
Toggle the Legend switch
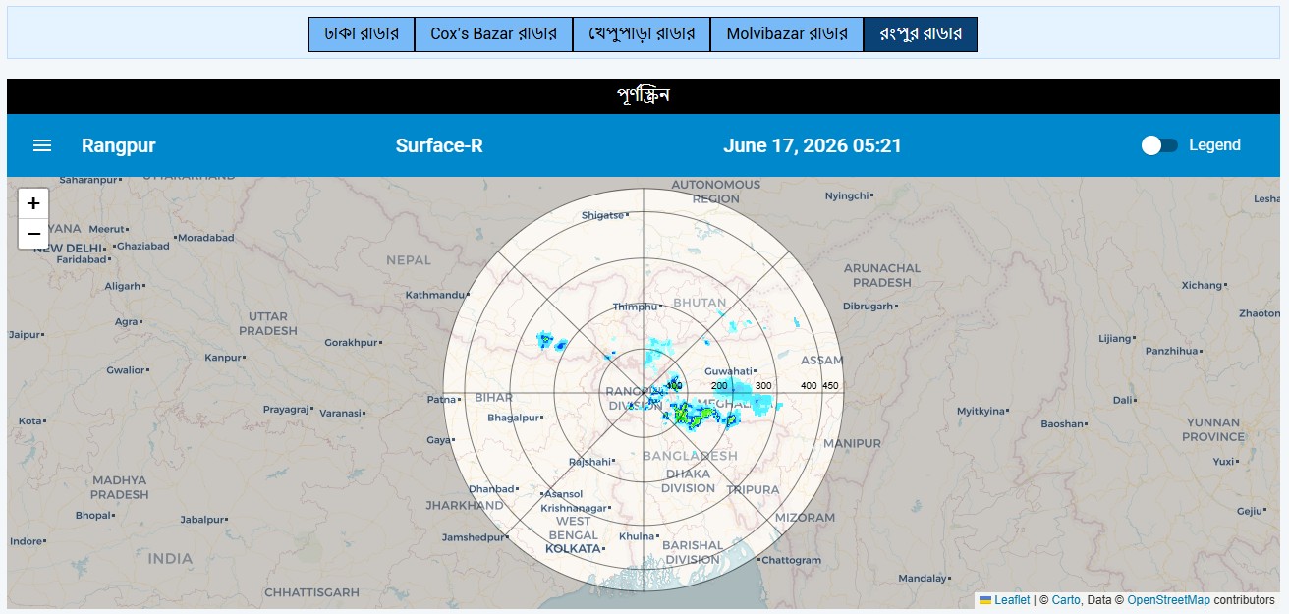[1159, 145]
